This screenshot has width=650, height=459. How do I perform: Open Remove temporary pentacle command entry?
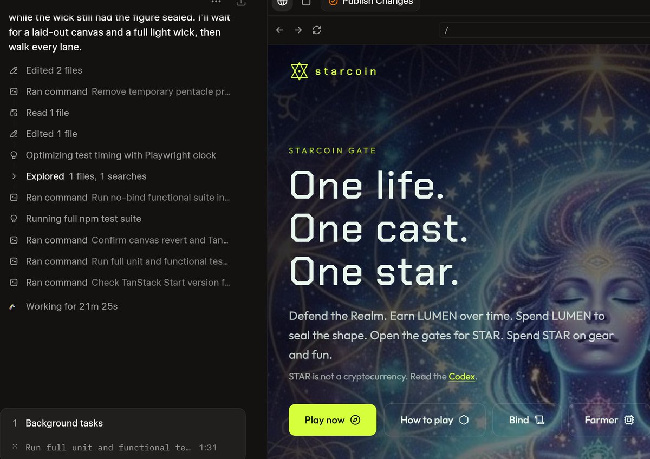128,91
